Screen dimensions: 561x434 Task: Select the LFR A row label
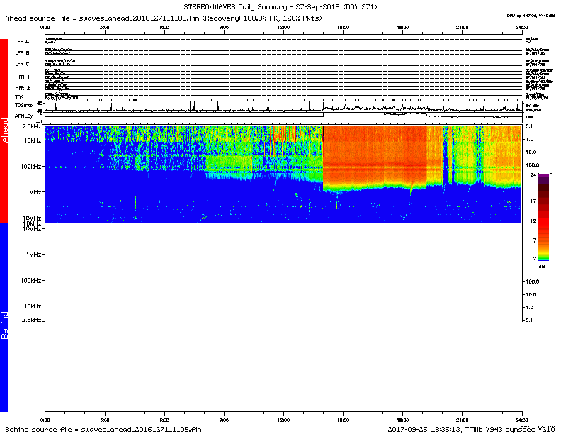(x=22, y=42)
